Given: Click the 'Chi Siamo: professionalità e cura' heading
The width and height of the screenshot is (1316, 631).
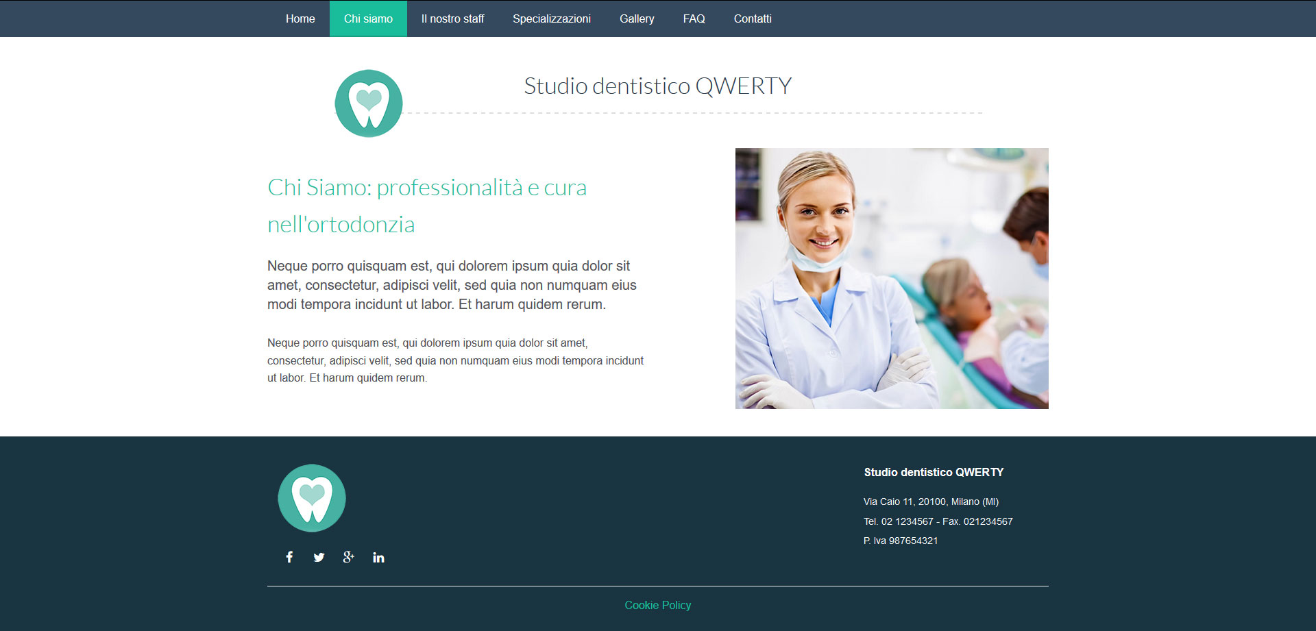Looking at the screenshot, I should point(427,206).
